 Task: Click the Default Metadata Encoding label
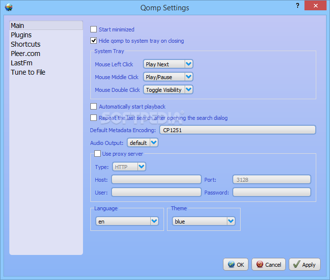pyautogui.click(x=123, y=130)
